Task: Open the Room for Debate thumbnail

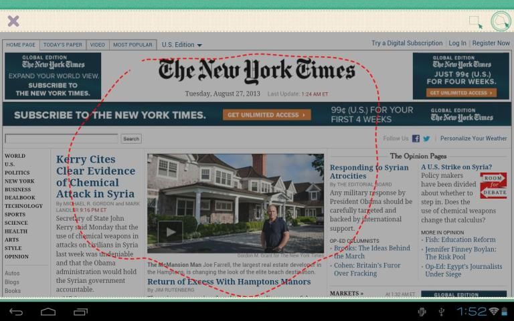Action: coord(493,185)
